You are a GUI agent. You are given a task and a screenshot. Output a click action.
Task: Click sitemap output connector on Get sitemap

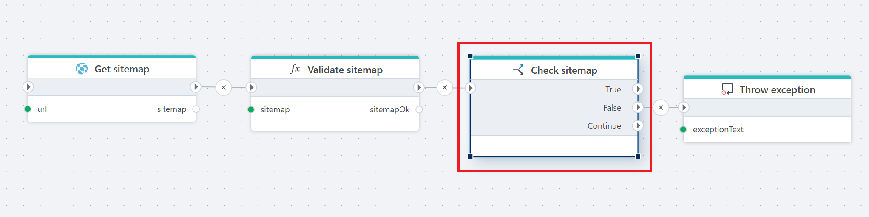[x=196, y=109]
